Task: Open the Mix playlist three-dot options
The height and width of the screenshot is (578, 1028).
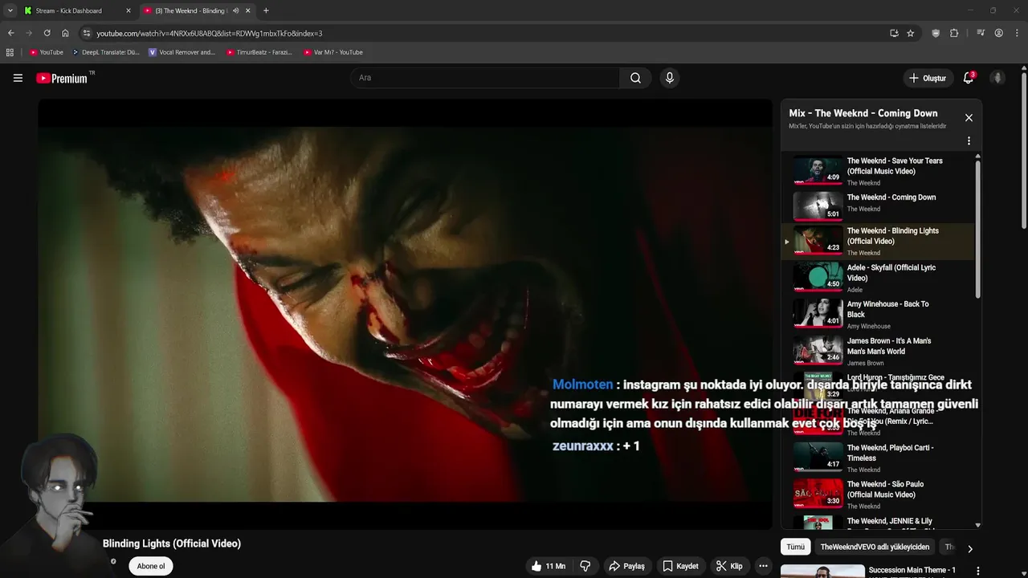Action: (969, 140)
